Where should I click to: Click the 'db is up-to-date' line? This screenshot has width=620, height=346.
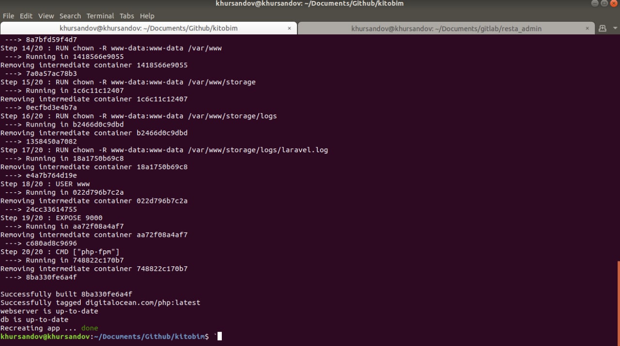[34, 319]
